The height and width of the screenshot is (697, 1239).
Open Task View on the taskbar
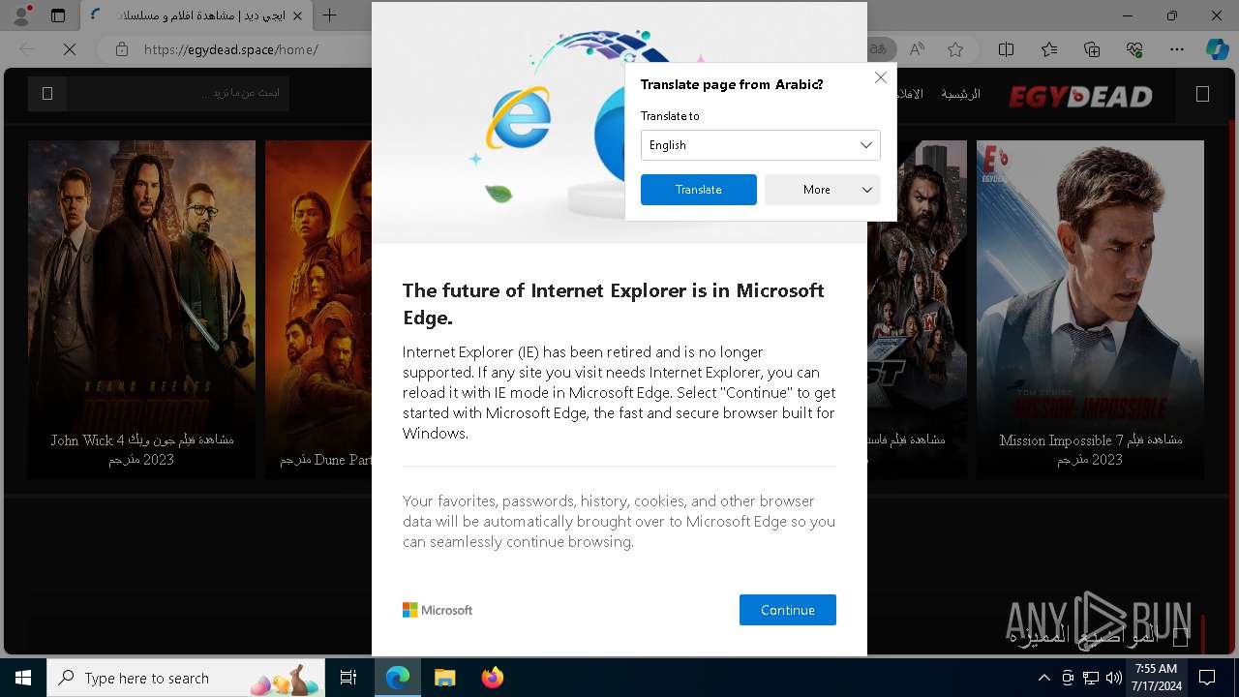pyautogui.click(x=349, y=678)
